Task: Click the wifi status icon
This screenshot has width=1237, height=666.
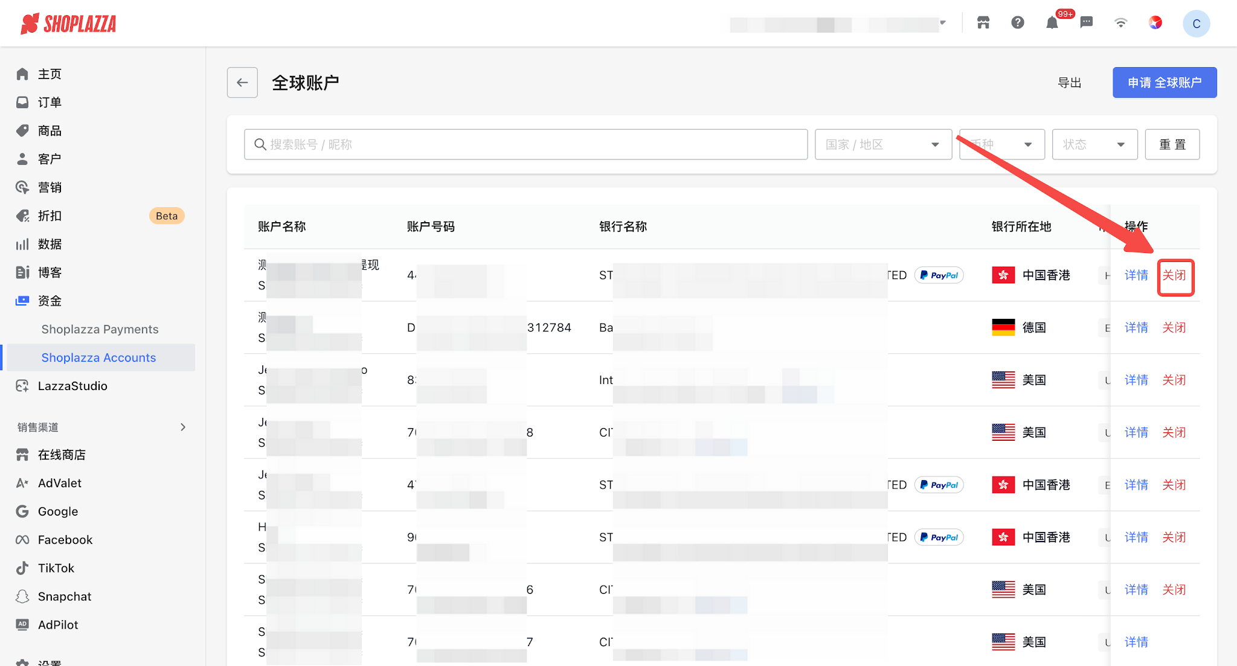Action: (x=1121, y=23)
